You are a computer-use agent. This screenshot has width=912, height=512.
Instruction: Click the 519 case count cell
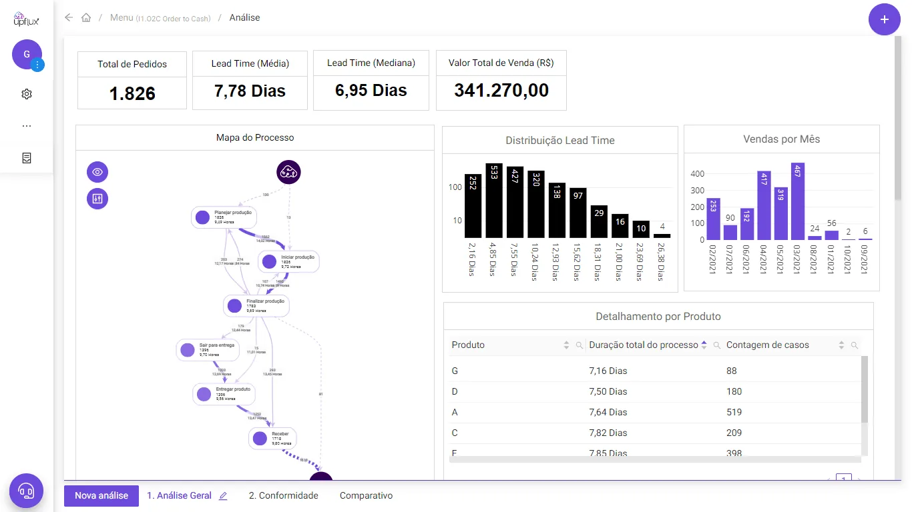[x=734, y=412]
